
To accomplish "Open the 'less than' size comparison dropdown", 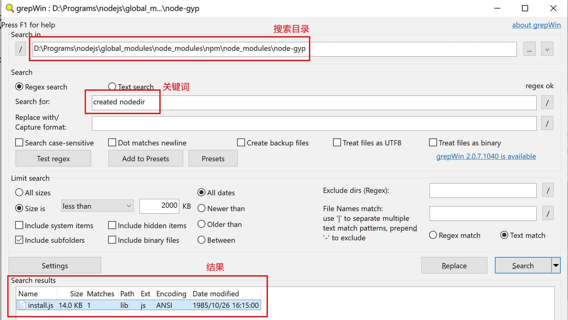I will 98,206.
